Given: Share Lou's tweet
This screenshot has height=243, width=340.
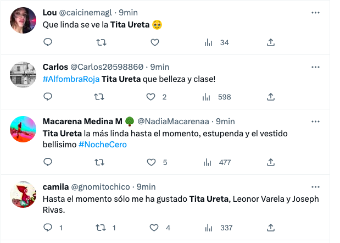Looking at the screenshot, I should [271, 42].
